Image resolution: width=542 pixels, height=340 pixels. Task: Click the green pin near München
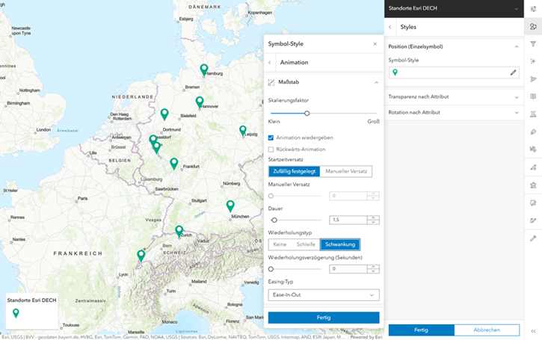(230, 206)
